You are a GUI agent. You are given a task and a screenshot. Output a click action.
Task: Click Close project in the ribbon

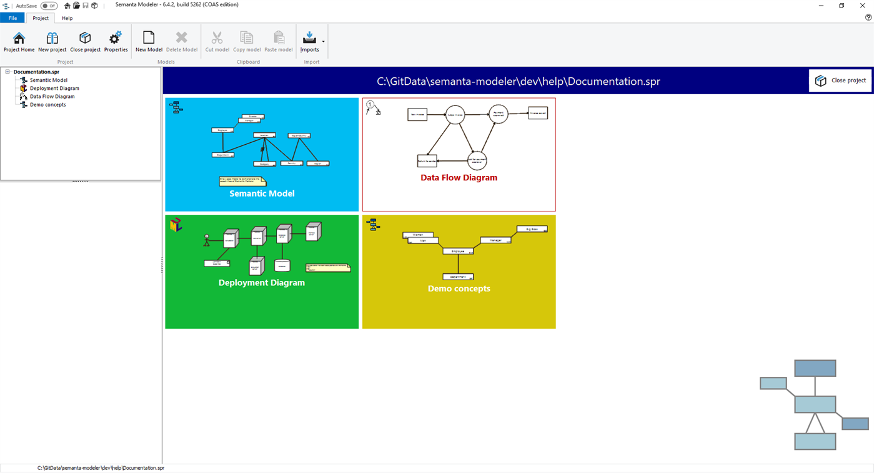(85, 41)
